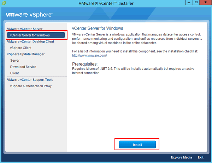This screenshot has width=212, height=163.
Task: Select vSphere Authentication Proxy
Action: (x=31, y=86)
